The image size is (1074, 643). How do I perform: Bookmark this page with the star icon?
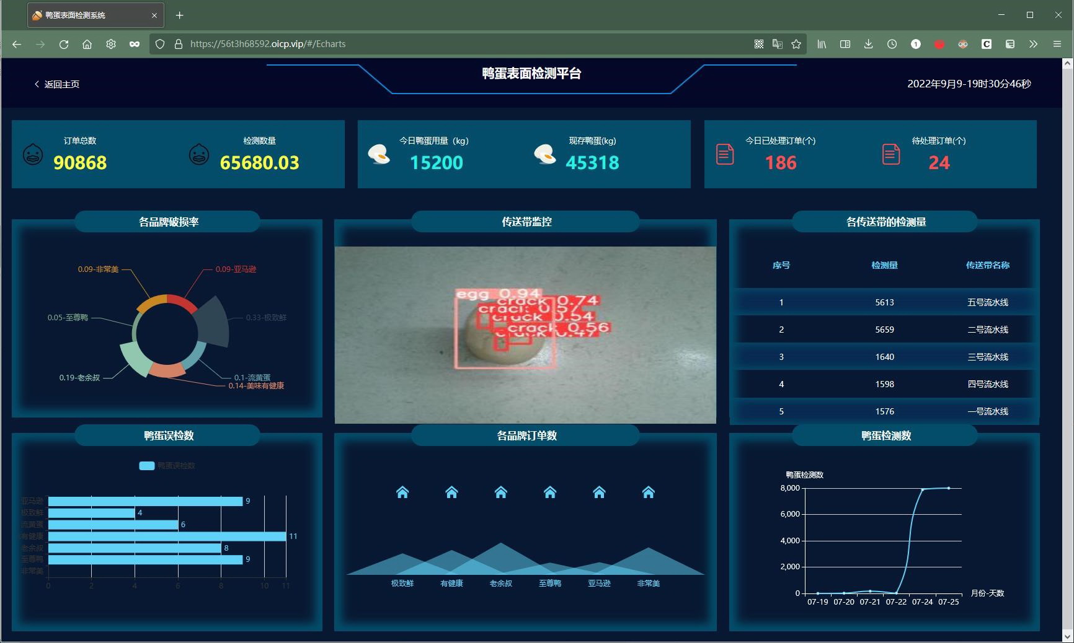coord(796,44)
